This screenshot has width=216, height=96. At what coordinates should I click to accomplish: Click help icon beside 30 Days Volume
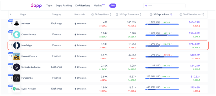click(x=151, y=15)
